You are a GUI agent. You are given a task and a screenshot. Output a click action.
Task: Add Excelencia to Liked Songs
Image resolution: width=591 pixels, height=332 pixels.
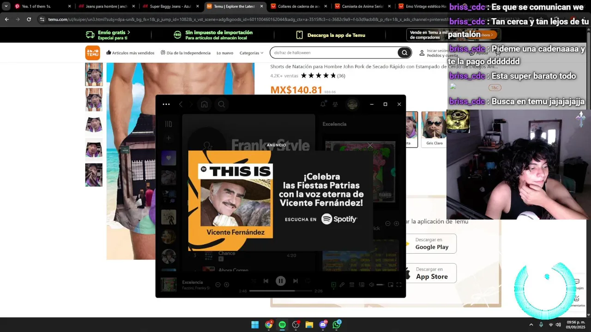(x=226, y=285)
